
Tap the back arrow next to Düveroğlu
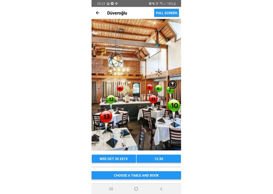coord(97,13)
